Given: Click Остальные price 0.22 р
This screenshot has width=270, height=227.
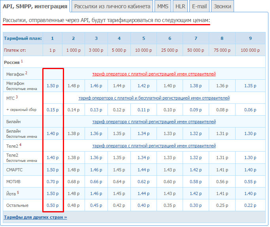Looking at the screenshot, I should click(x=250, y=205).
